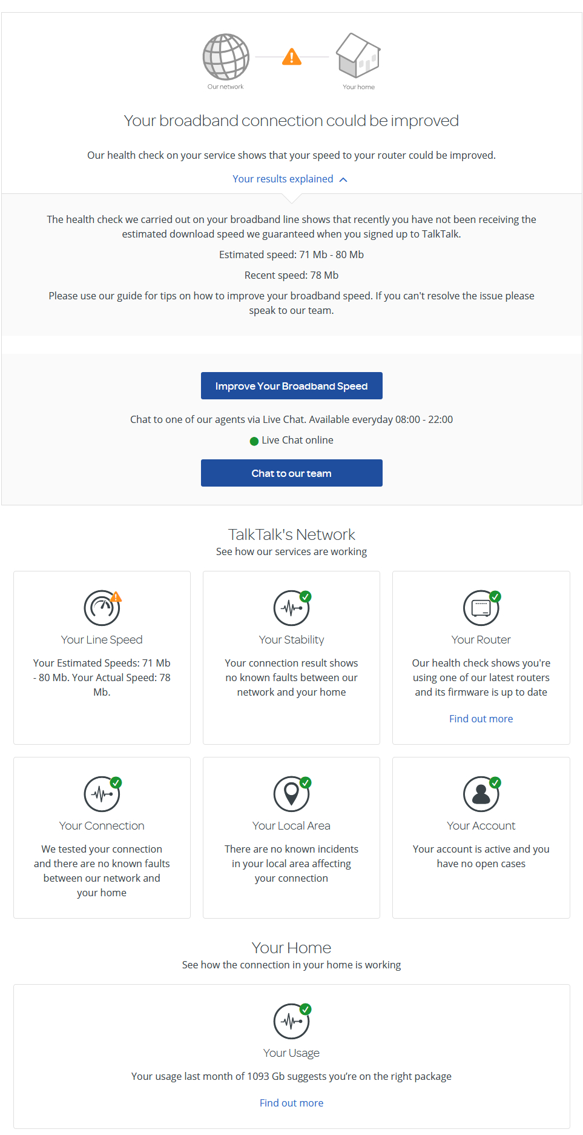Screen dimensions: 583x1135
Task: Click the Your Usage pulse icon
Action: point(291,1021)
